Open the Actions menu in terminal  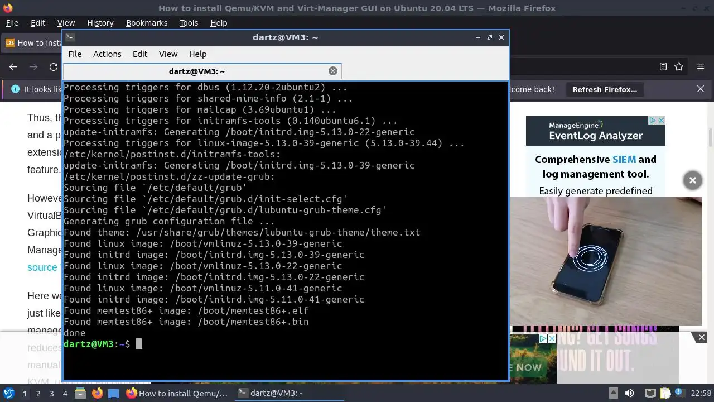[107, 54]
